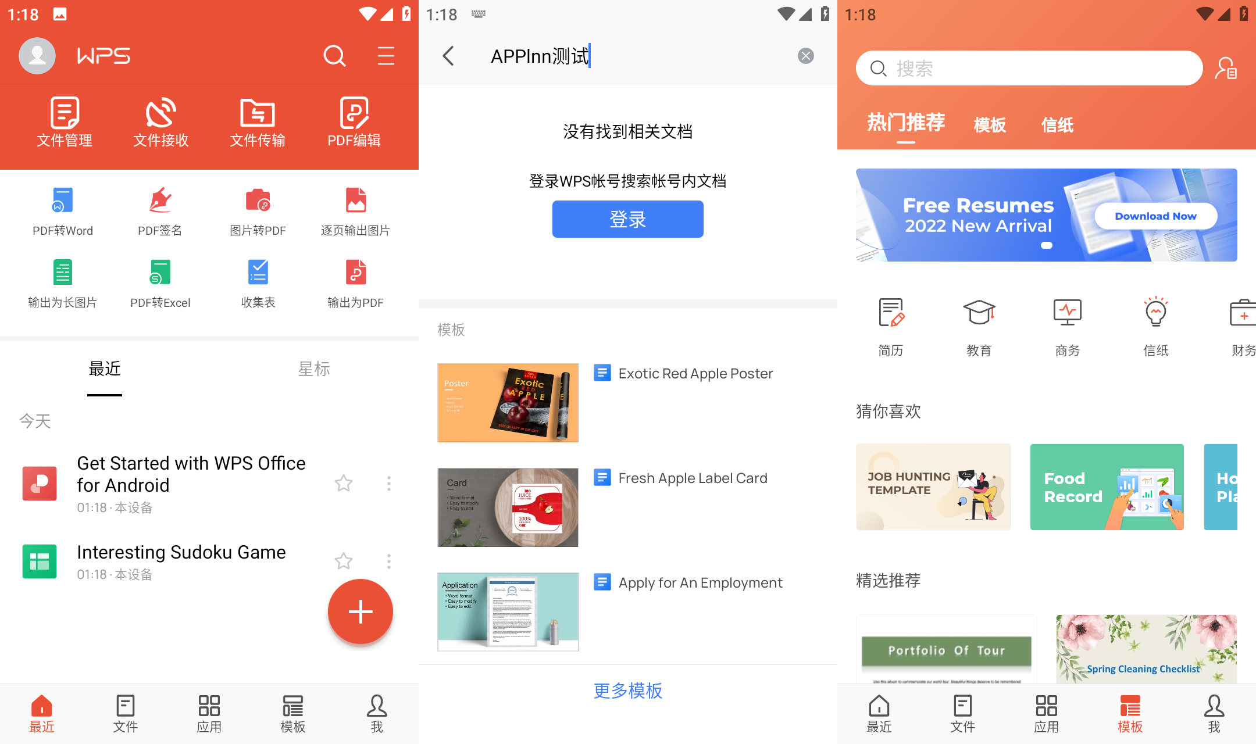Viewport: 1256px width, 744px height.
Task: Click 登录 button in search panel
Action: point(628,220)
